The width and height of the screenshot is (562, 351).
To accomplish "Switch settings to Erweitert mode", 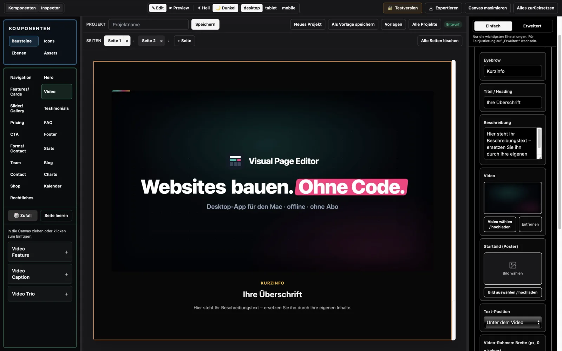I will click(532, 26).
